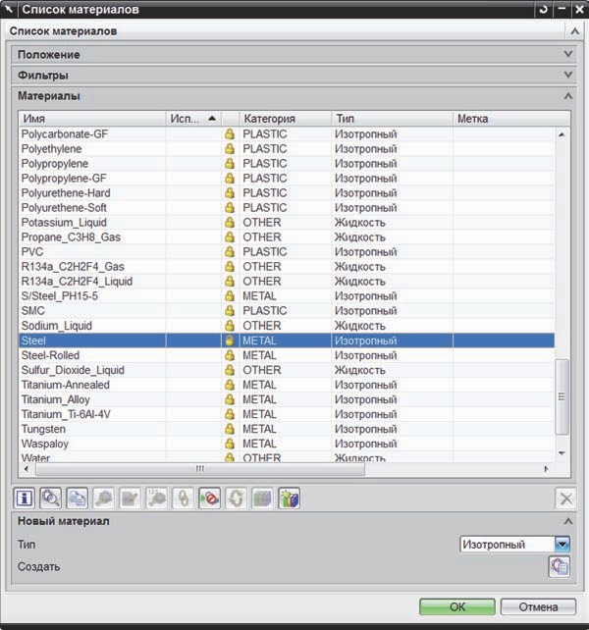The height and width of the screenshot is (630, 589).
Task: Click the lock icon on Steel row
Action: (x=230, y=341)
